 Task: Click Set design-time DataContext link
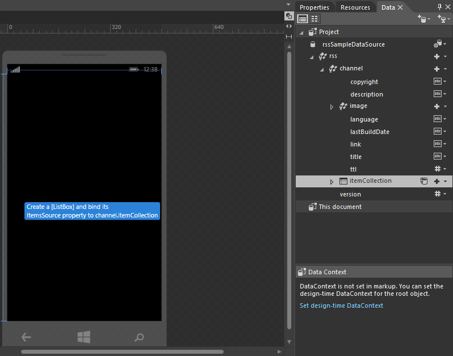click(341, 305)
